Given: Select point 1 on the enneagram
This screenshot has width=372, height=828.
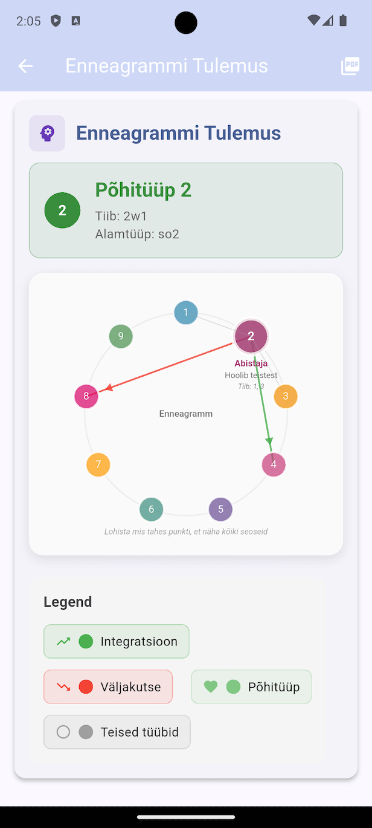Looking at the screenshot, I should coord(186,313).
